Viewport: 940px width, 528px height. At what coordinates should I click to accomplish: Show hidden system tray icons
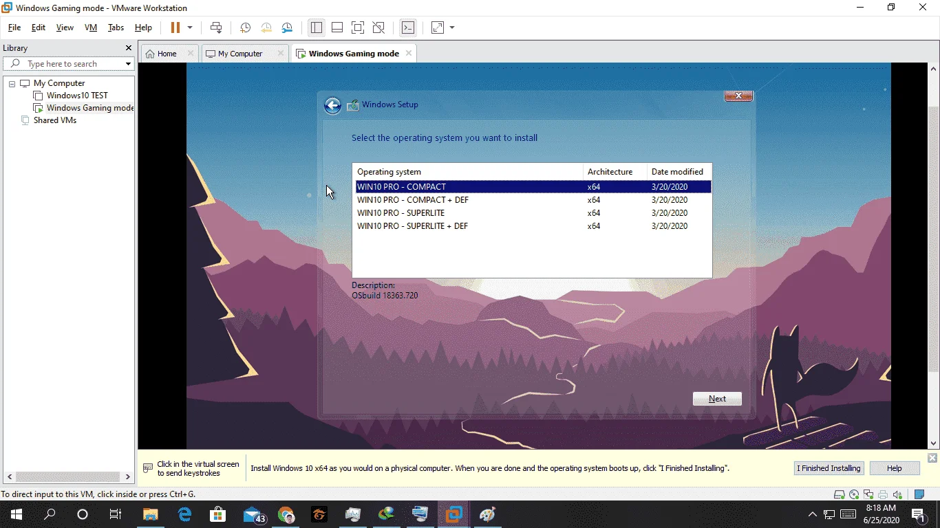[x=813, y=514]
